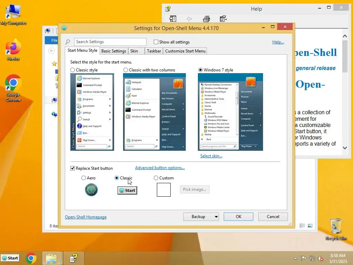Click the Back arrow in Help window
This screenshot has height=265, width=353.
click(190, 19)
